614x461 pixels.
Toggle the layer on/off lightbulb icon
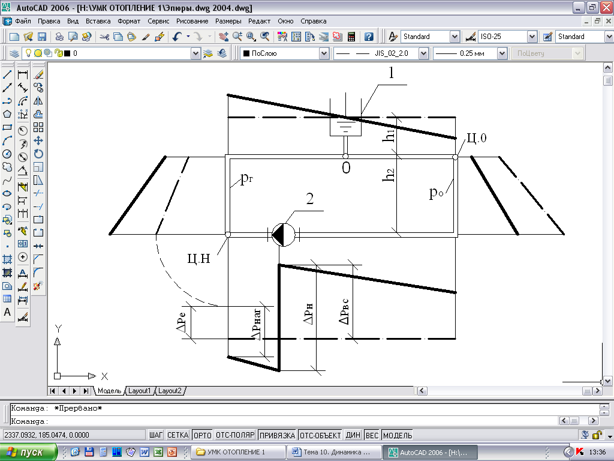(29, 53)
